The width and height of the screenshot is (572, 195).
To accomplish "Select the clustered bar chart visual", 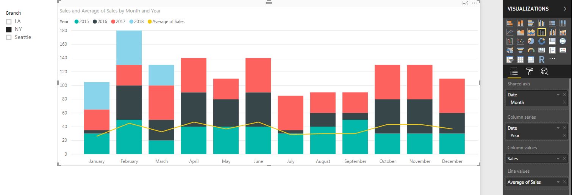I will (x=531, y=23).
